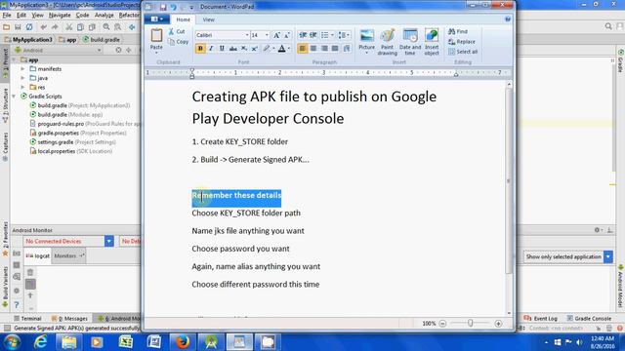Image resolution: width=625 pixels, height=351 pixels.
Task: Increase paragraph indent in WordPad
Action: (x=313, y=35)
